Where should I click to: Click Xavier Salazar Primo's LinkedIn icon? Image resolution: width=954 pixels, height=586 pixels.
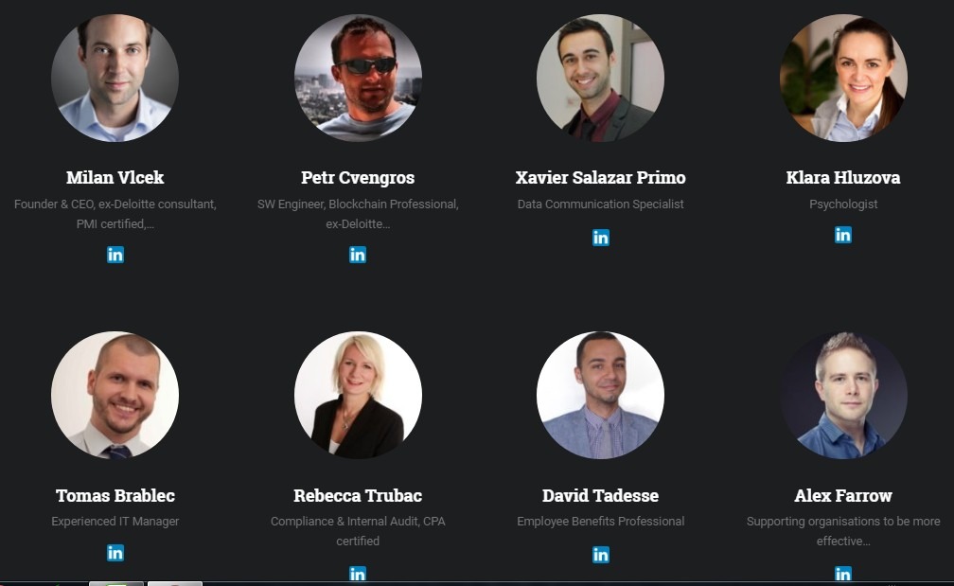click(x=600, y=238)
